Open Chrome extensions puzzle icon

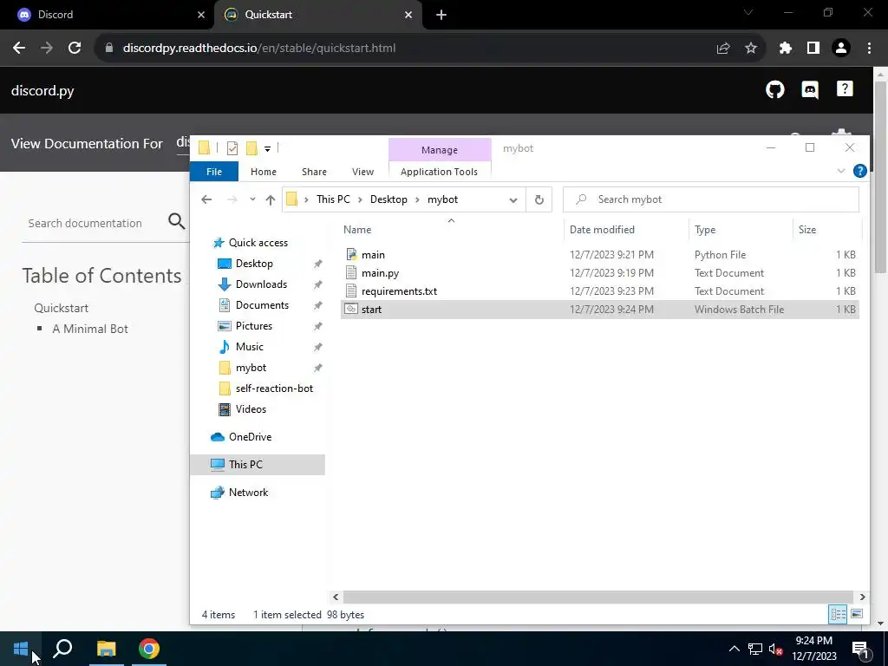pos(785,49)
